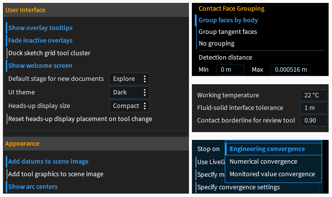The image size is (332, 197).
Task: Click the UI theme label
Action: pyautogui.click(x=21, y=92)
